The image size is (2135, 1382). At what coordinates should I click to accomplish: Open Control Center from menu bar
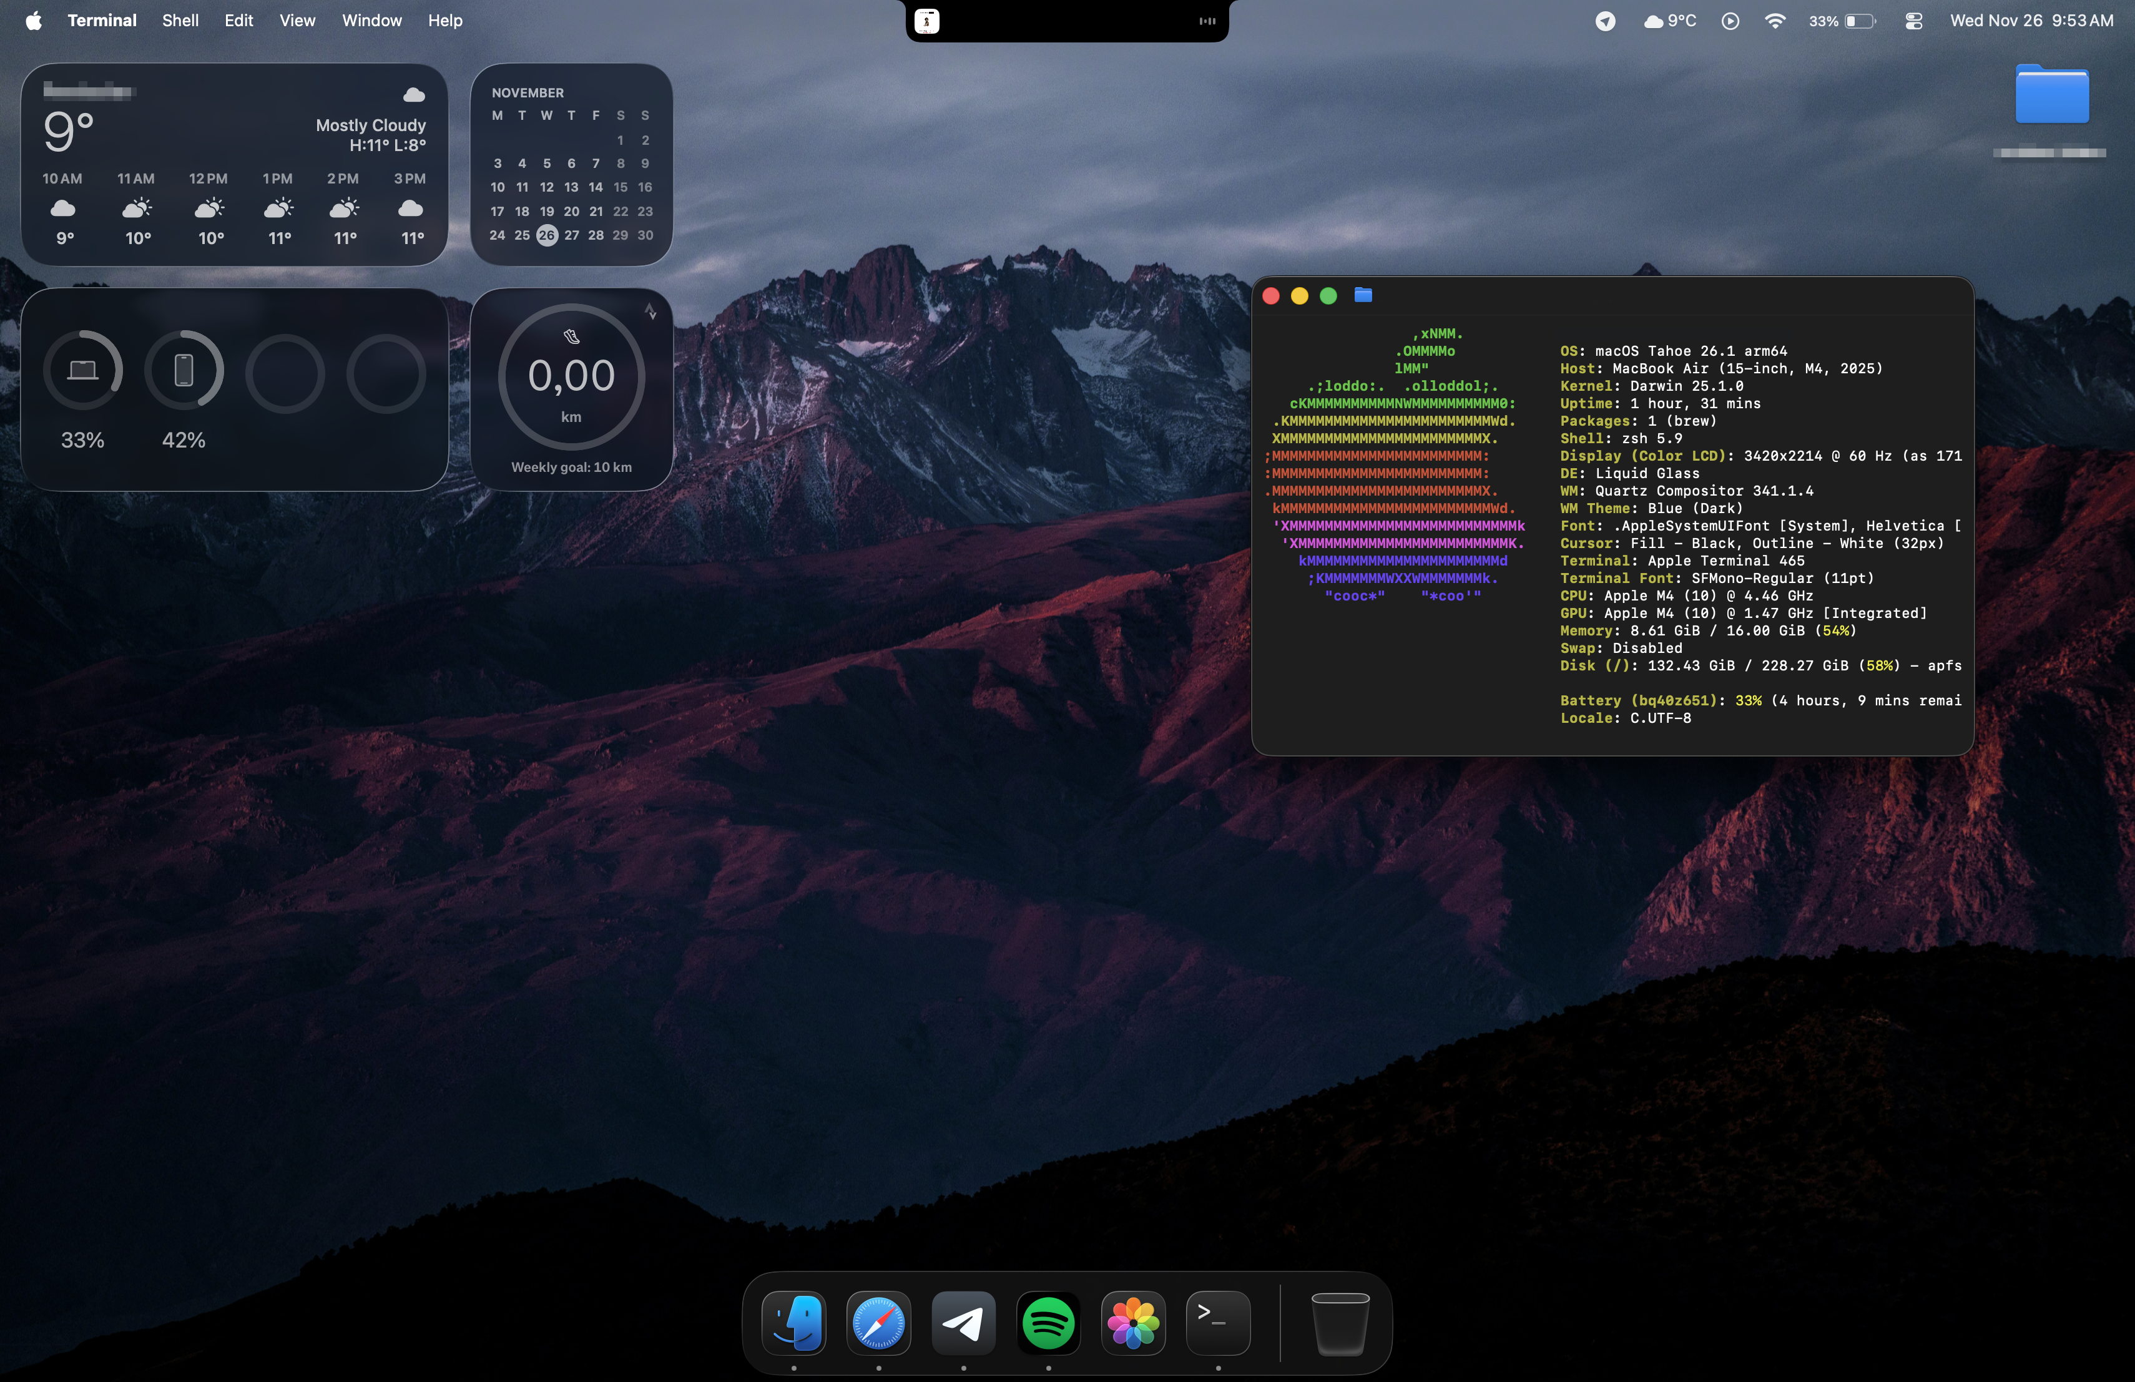coord(1913,21)
